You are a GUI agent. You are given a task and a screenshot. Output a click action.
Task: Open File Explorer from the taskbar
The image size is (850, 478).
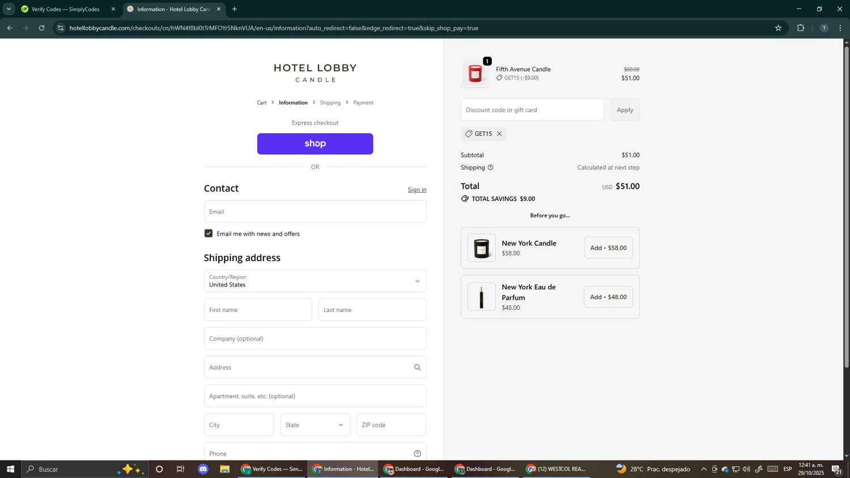click(225, 469)
